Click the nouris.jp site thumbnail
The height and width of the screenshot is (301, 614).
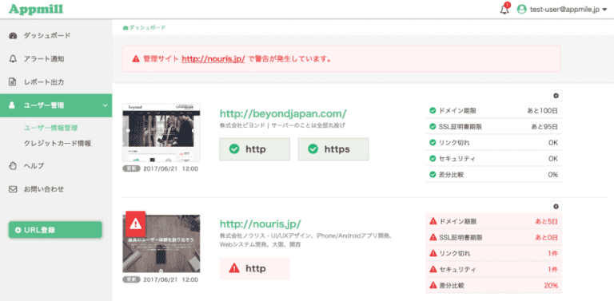[161, 244]
